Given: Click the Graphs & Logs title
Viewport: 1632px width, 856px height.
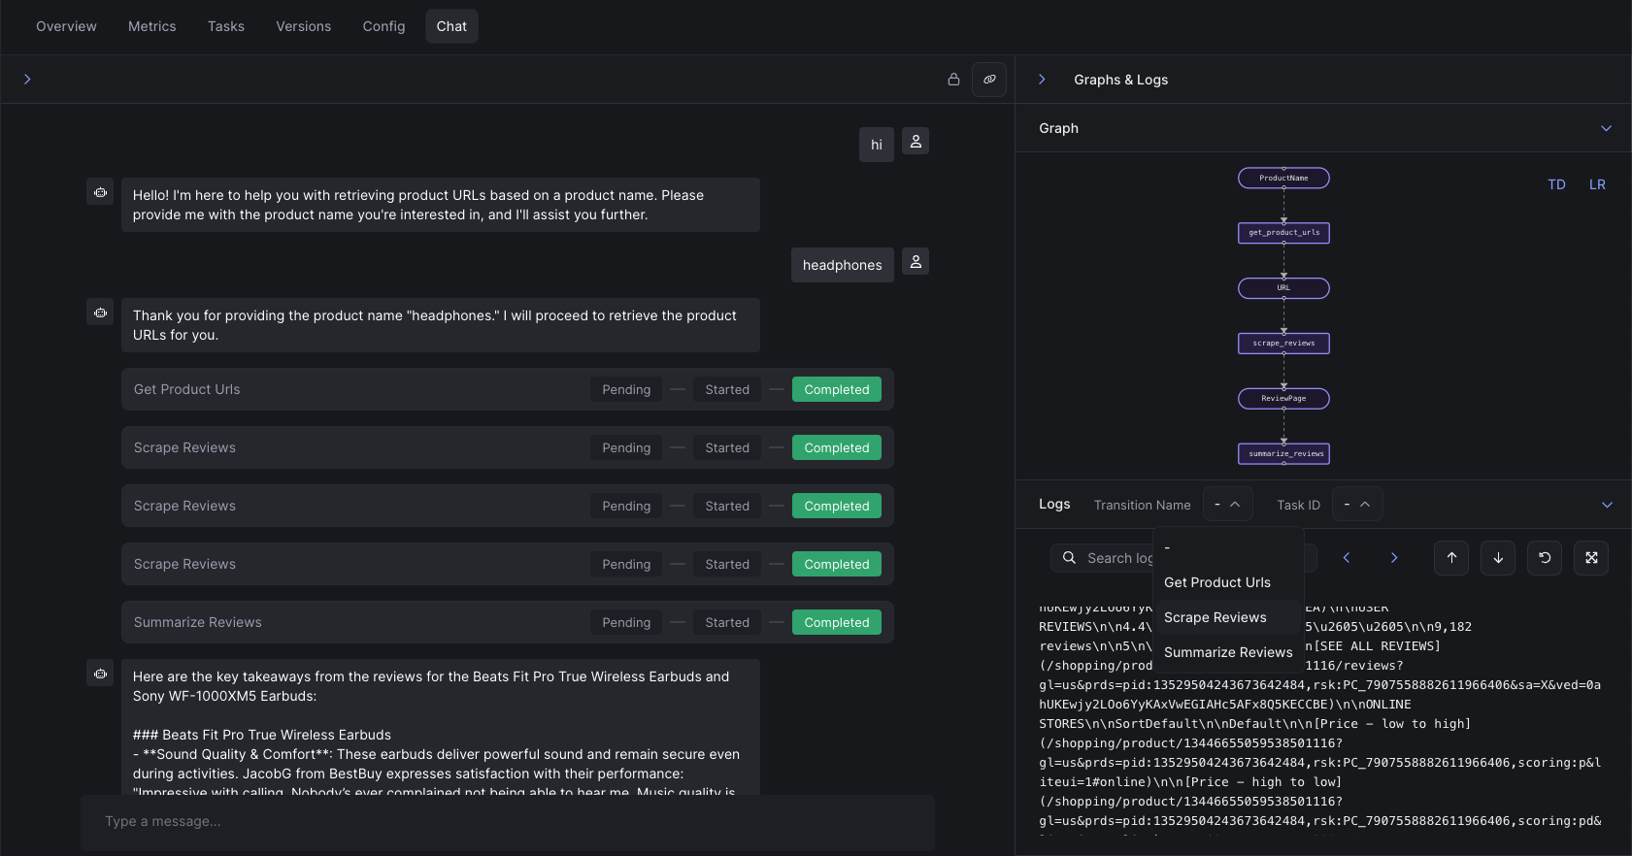Looking at the screenshot, I should (1120, 80).
